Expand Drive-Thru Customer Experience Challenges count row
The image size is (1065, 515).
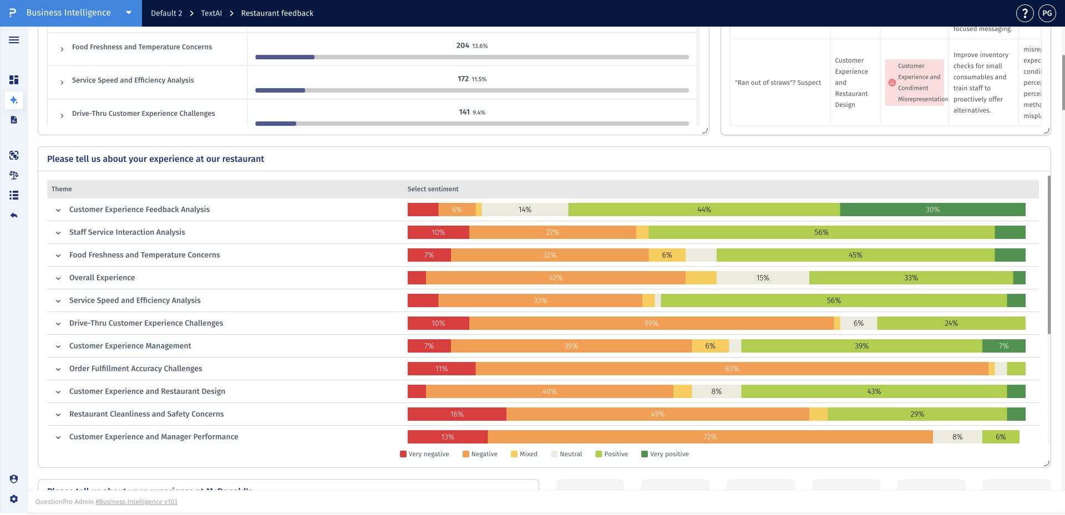pos(62,116)
